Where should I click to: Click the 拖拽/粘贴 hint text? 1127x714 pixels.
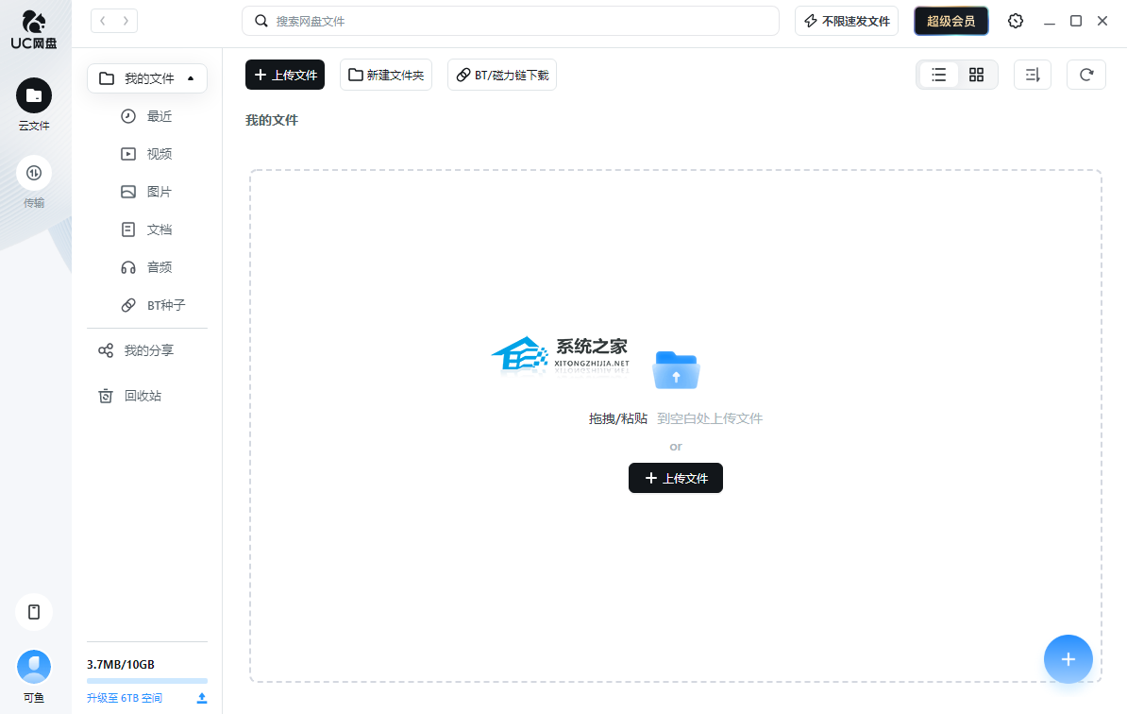(618, 418)
